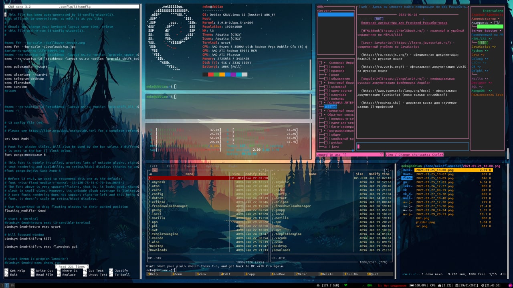This screenshot has width=513, height=288.
Task: Open the Options menu in Midnight Commander
Action: (x=213, y=166)
